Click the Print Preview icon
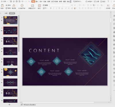Screen dimensions: 115x107 tap(20, 1)
